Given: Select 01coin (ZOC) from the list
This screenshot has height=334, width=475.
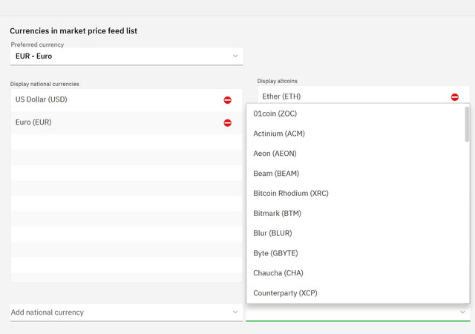Looking at the screenshot, I should [x=356, y=114].
